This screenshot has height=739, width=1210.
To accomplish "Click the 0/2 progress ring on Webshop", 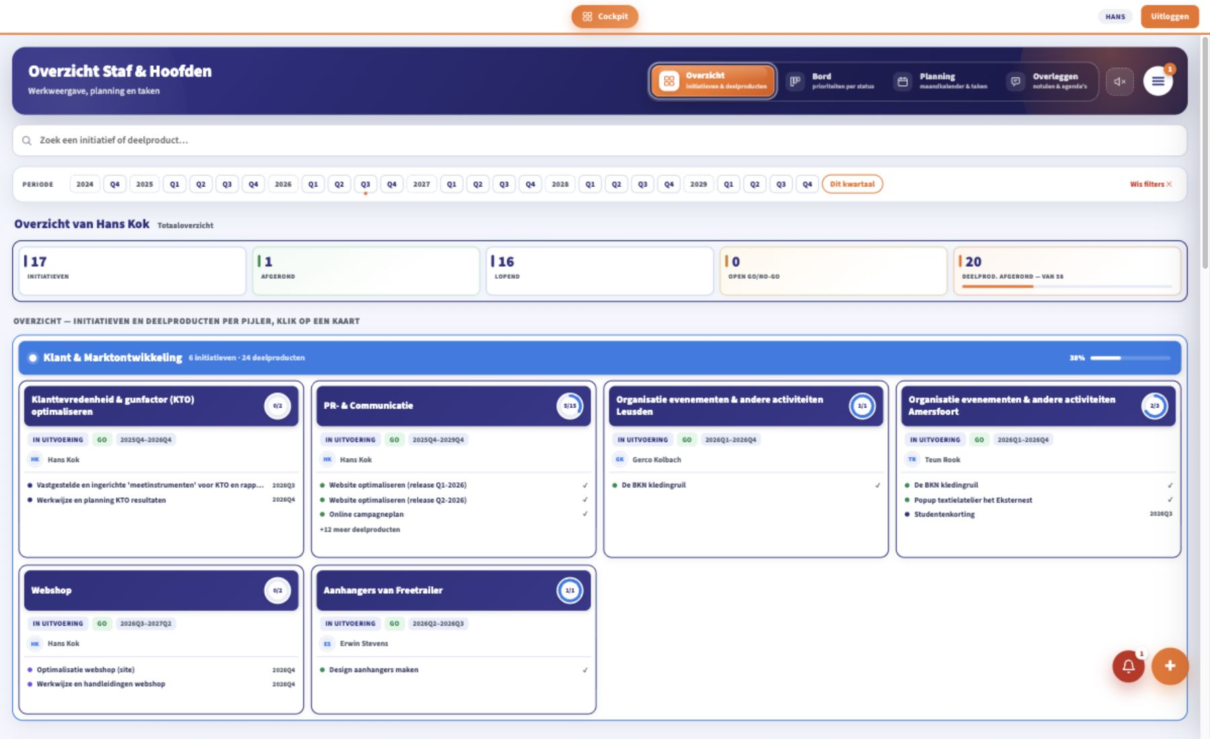I will point(277,591).
